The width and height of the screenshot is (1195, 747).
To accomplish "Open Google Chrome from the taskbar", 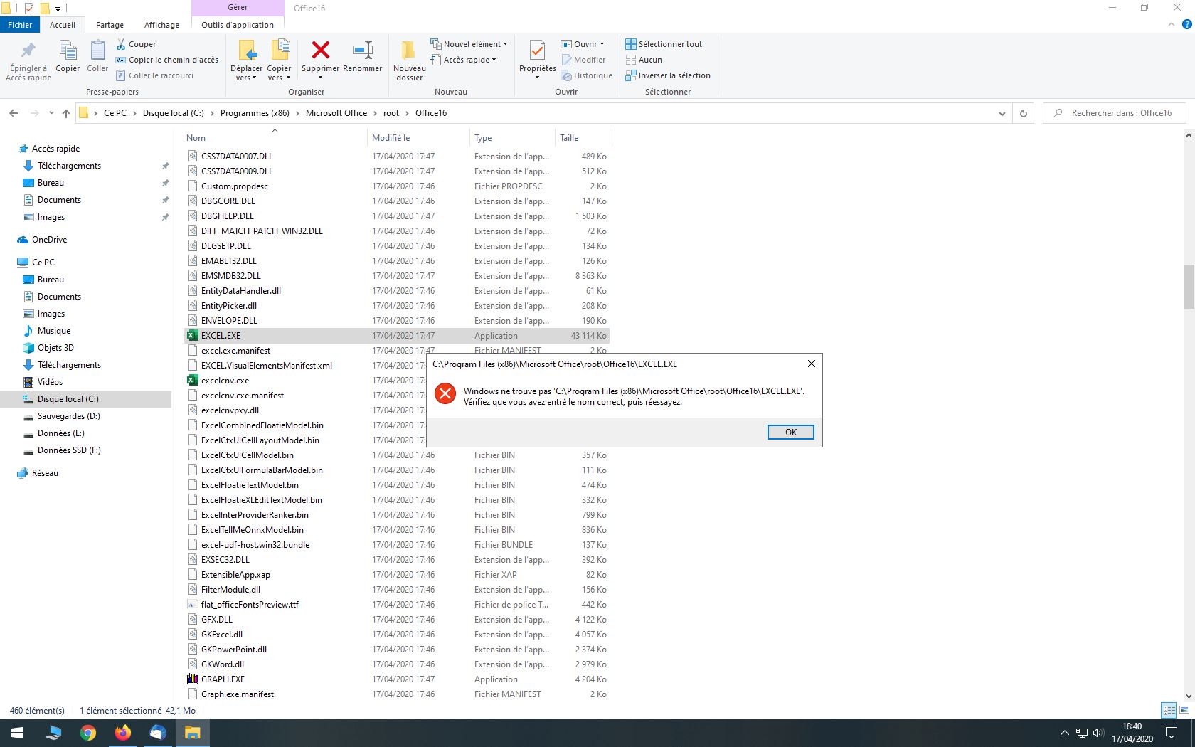I will coord(88,733).
